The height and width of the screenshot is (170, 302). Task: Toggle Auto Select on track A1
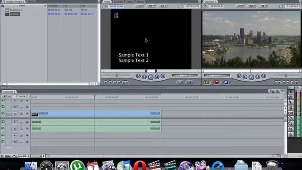pyautogui.click(x=27, y=122)
